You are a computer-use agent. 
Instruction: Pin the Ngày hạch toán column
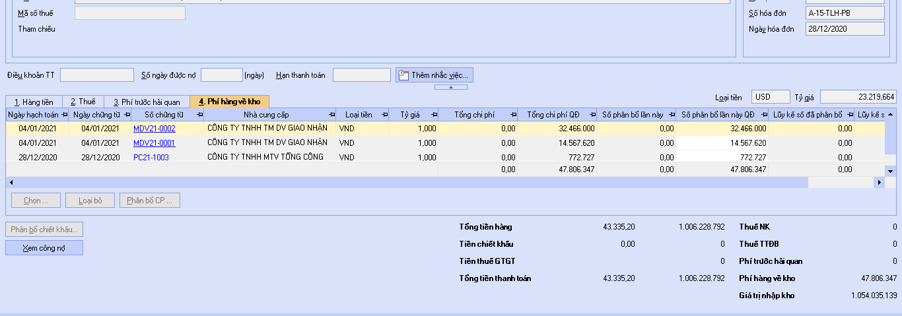point(64,115)
